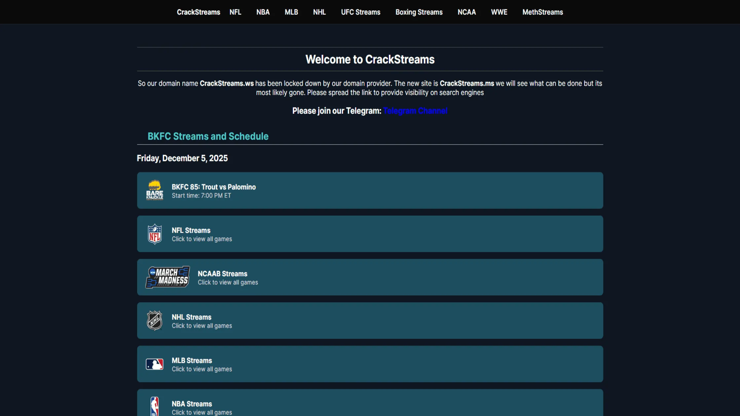
Task: Click the MLB batter logo icon
Action: (155, 364)
